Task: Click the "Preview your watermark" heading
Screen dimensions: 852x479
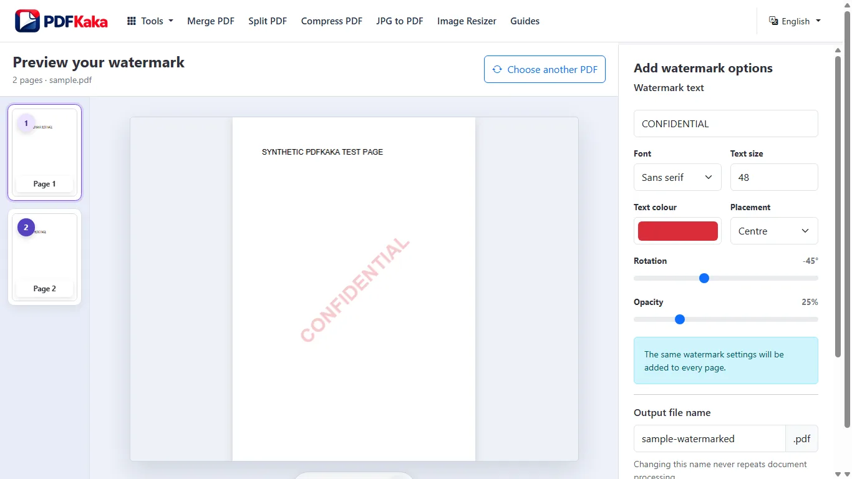Action: coord(99,62)
